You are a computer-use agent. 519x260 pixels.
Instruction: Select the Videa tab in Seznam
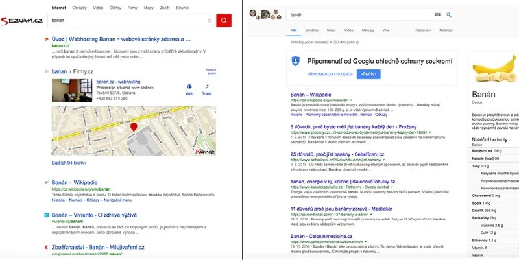coord(98,8)
